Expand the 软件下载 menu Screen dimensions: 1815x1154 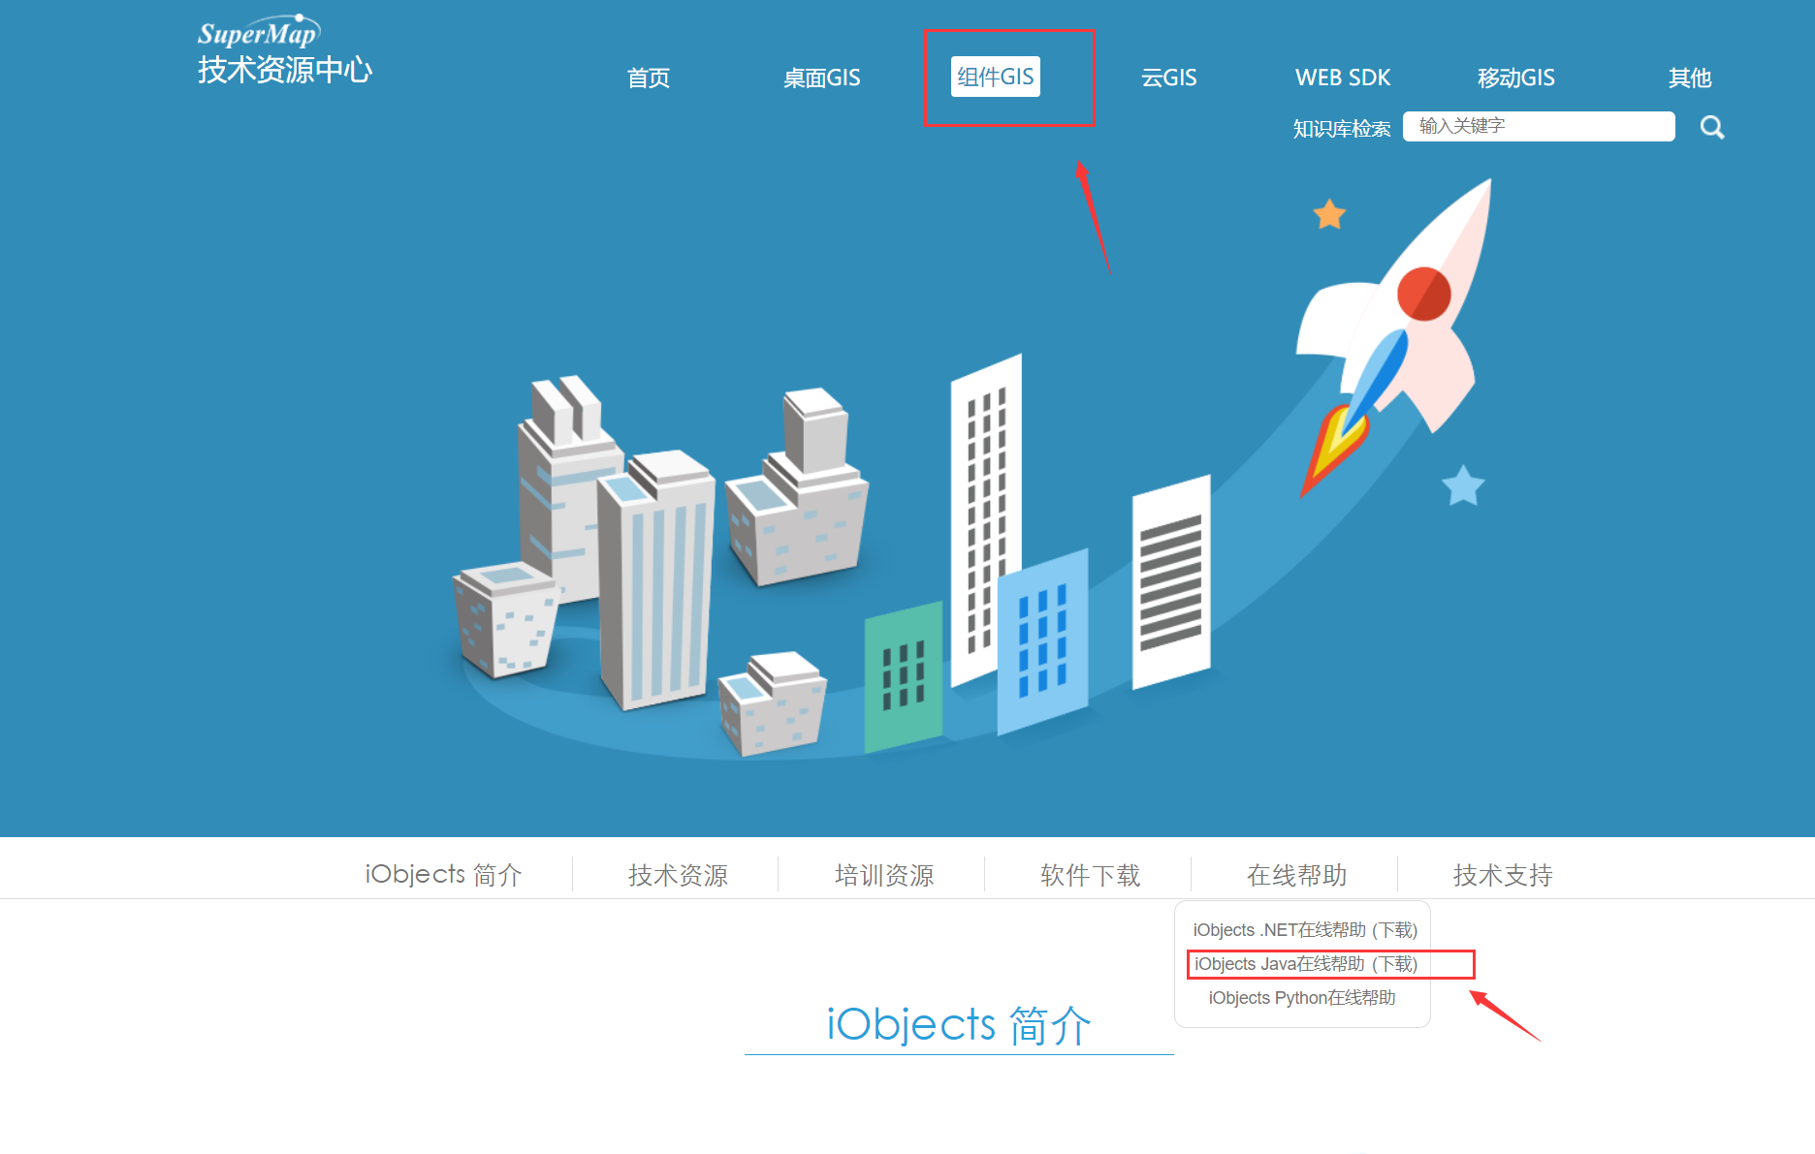(x=1091, y=875)
